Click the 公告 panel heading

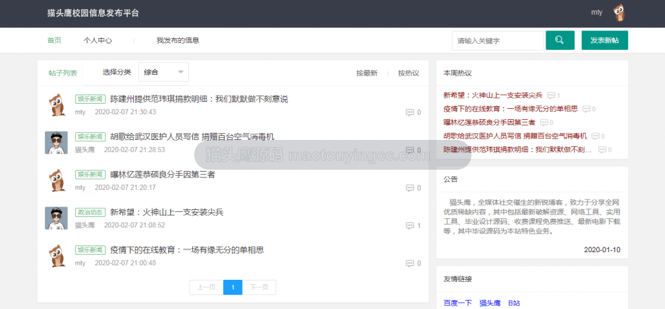[451, 179]
